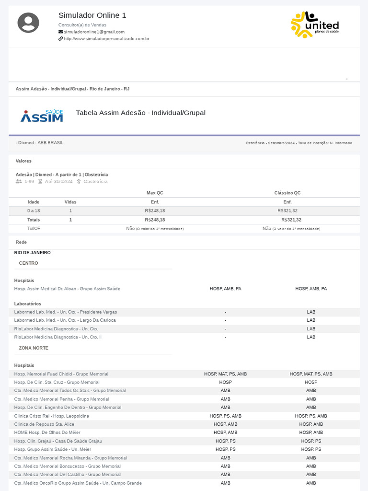Open the simuladorpersonalizado.com.br website link
The width and height of the screenshot is (368, 491).
click(106, 39)
